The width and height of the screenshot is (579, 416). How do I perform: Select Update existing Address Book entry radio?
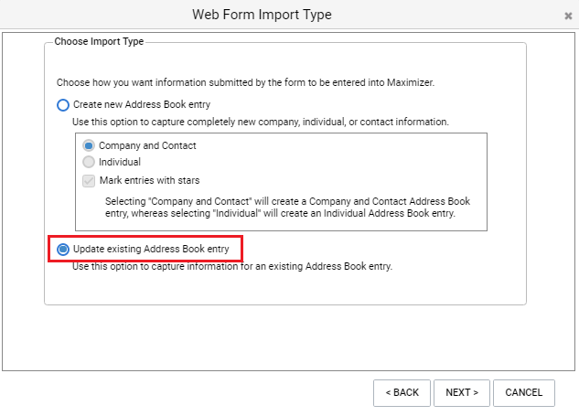63,250
